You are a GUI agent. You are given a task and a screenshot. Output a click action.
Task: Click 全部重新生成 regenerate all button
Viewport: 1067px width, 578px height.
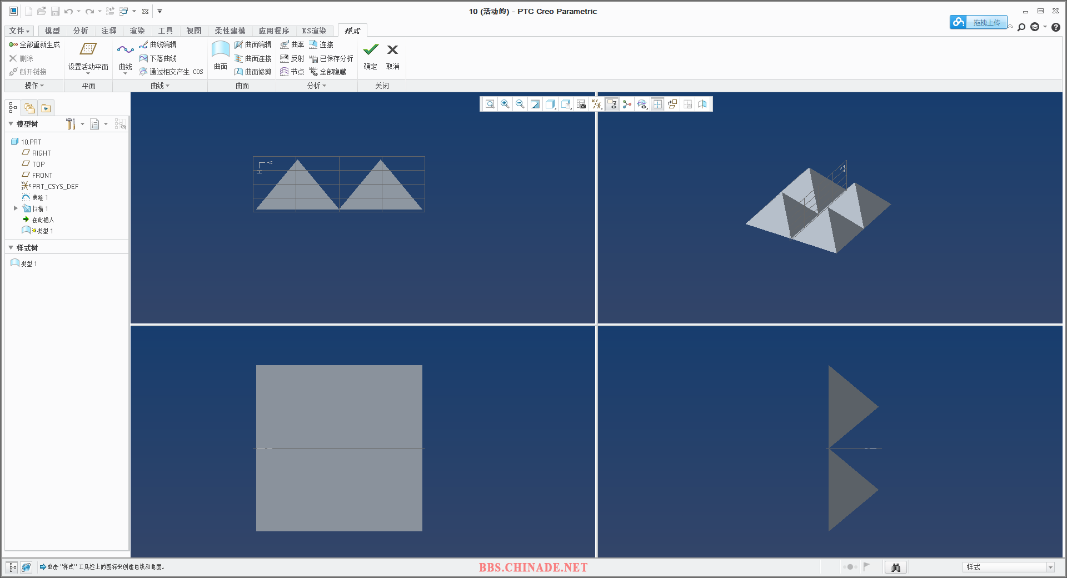[x=34, y=44]
